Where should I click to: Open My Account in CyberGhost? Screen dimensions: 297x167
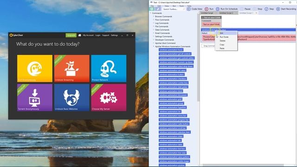[x=88, y=35]
